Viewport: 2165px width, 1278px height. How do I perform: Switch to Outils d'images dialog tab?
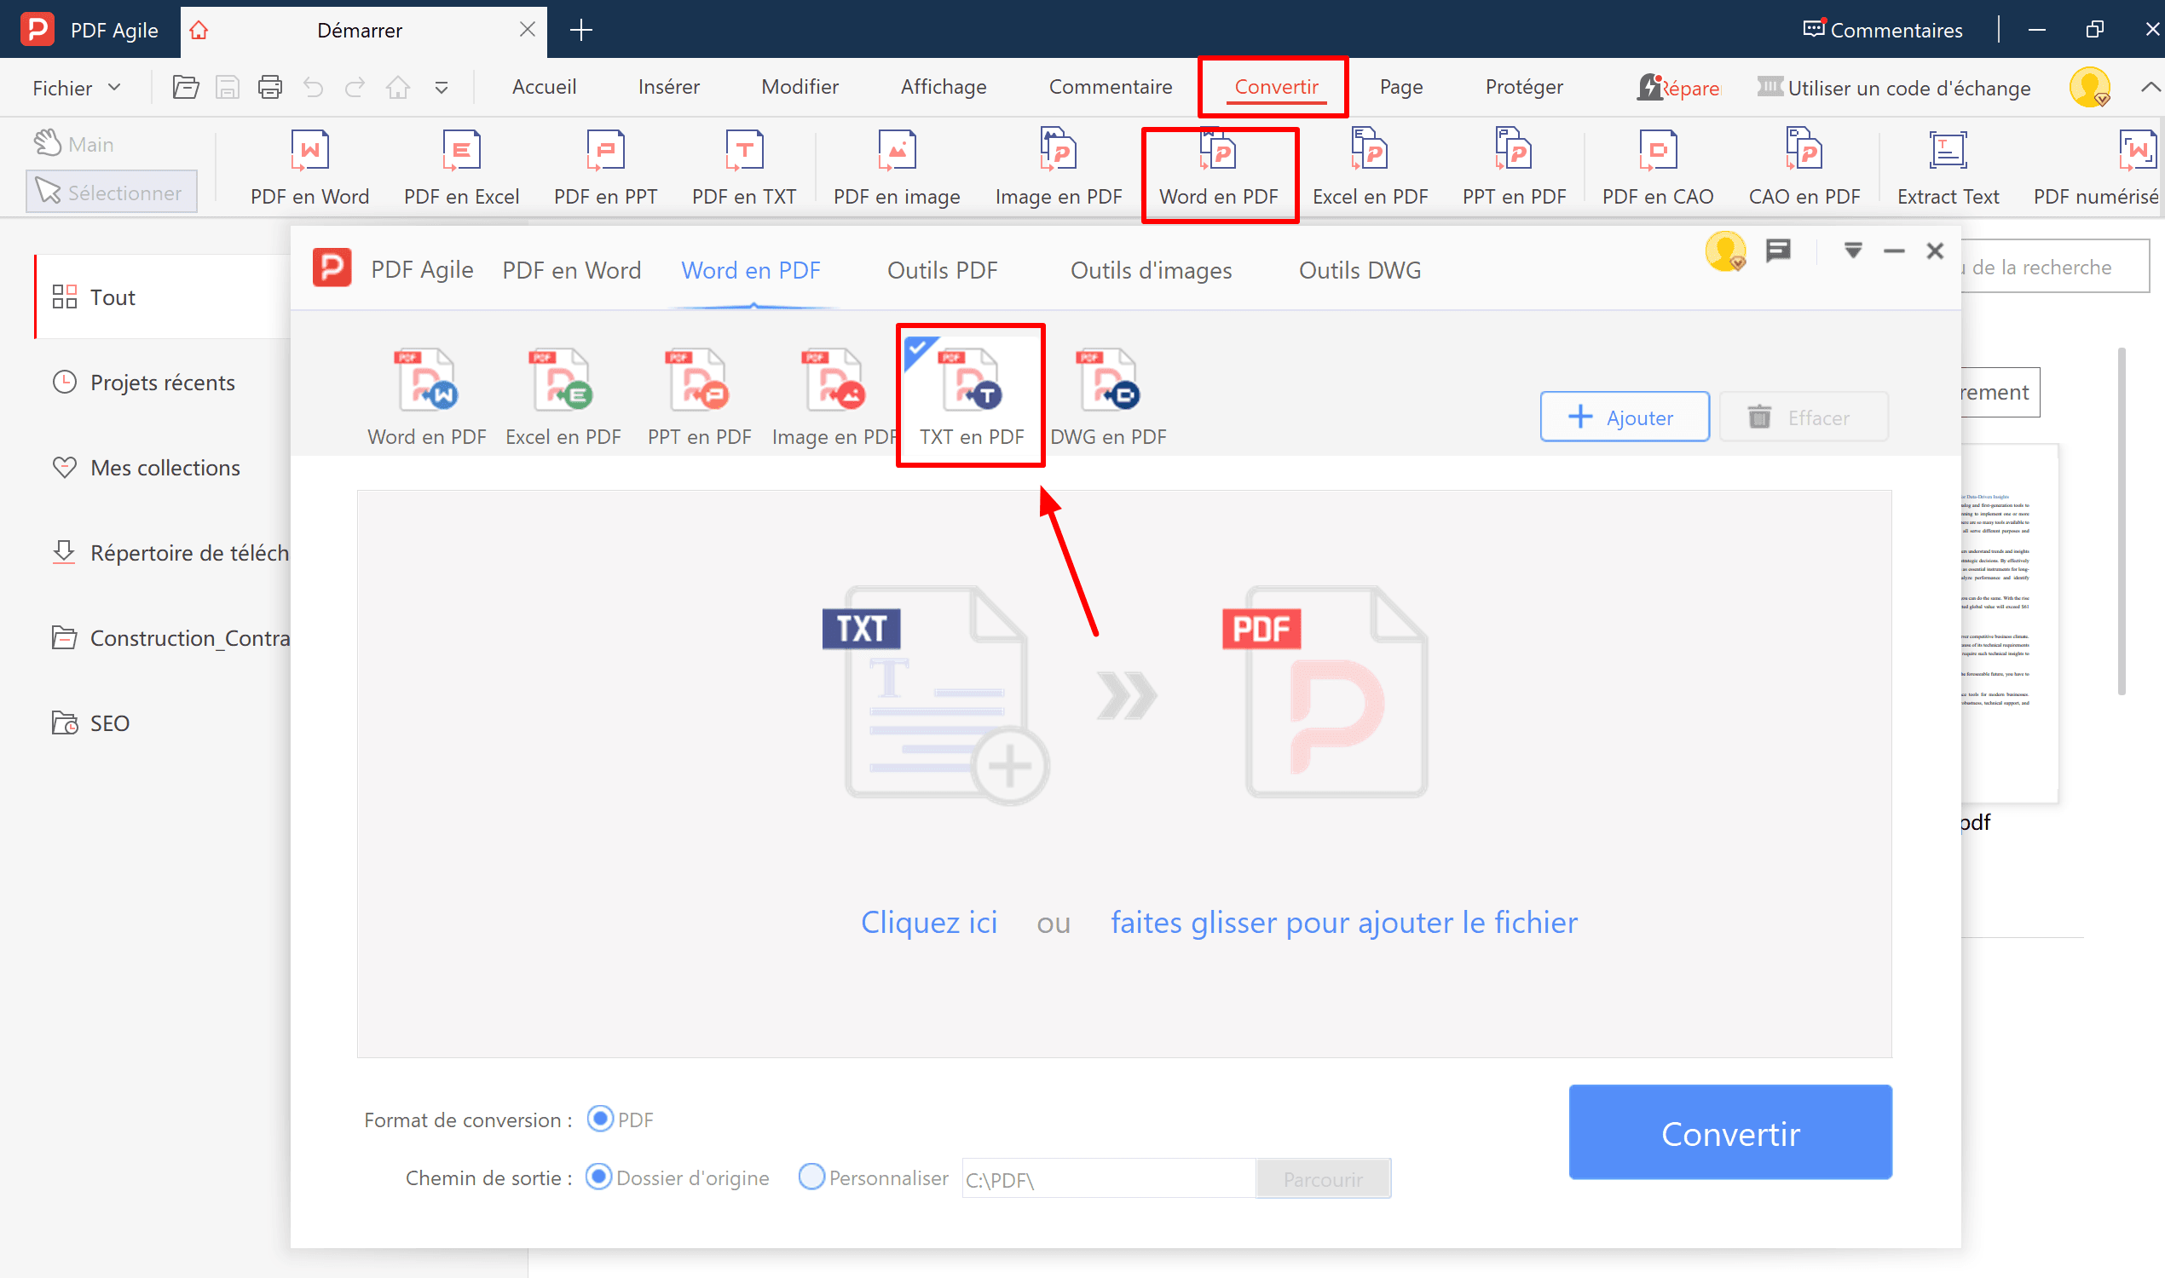[x=1150, y=270]
